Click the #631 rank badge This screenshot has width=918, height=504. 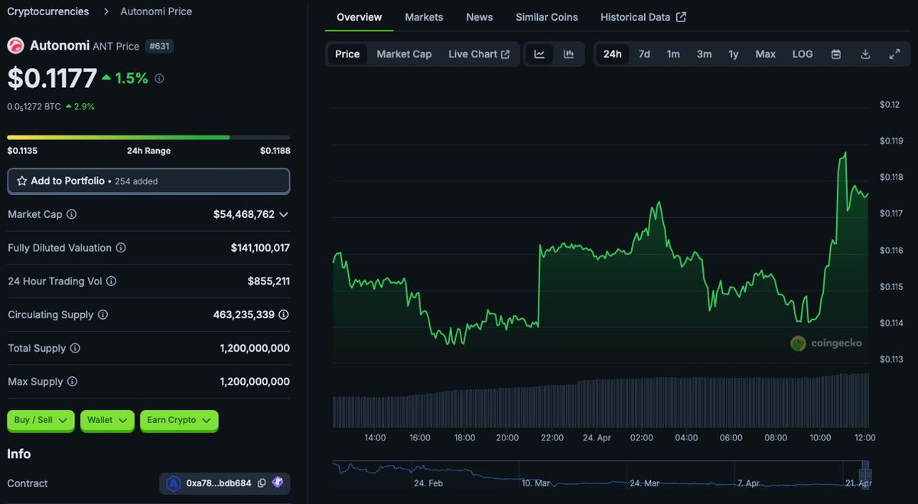click(159, 47)
